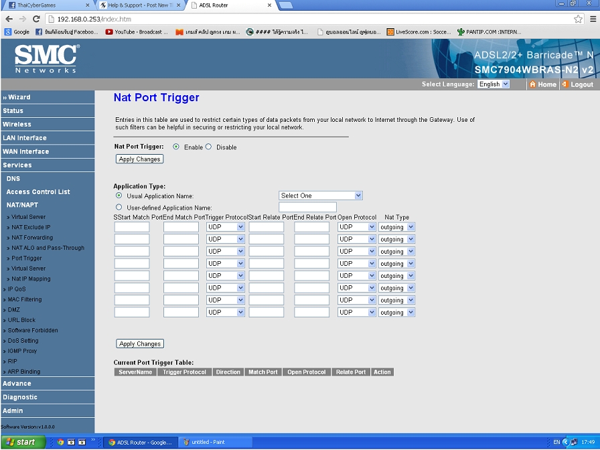The height and width of the screenshot is (450, 600).
Task: Click the tray language indicator EN
Action: (x=556, y=442)
